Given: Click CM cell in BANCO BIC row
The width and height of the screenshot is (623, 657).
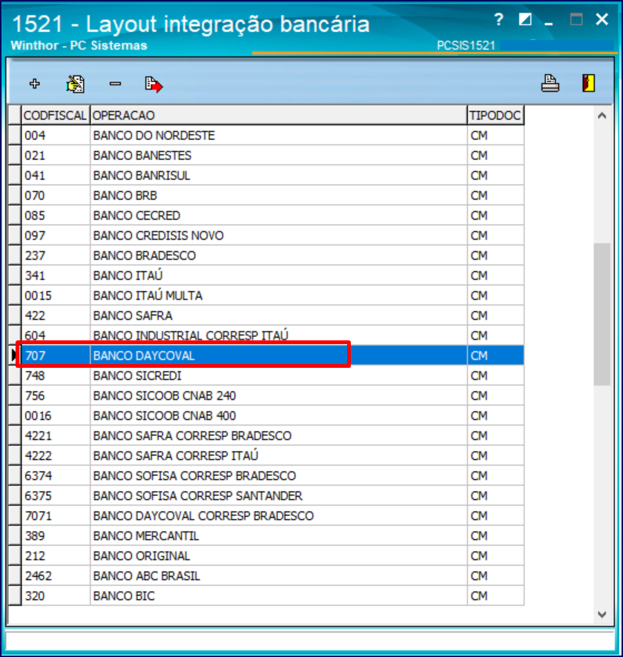Looking at the screenshot, I should pos(495,596).
